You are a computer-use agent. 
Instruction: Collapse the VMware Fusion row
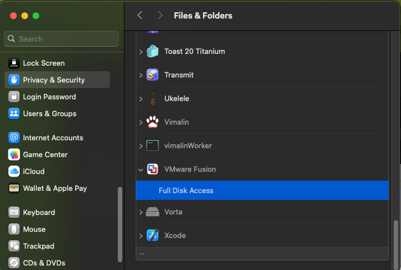coord(141,170)
